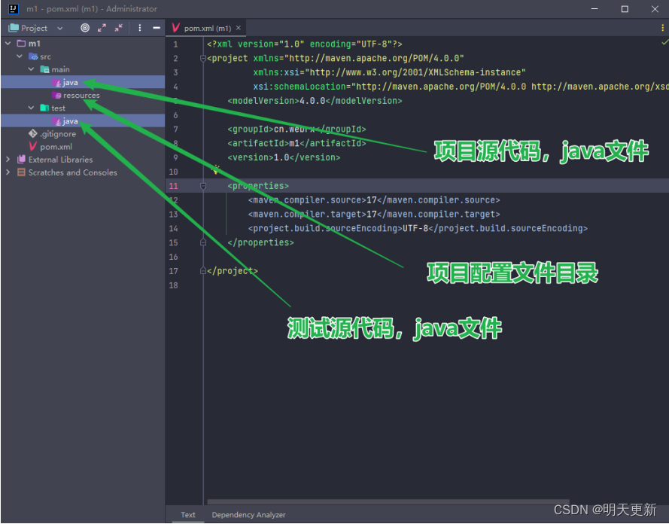The width and height of the screenshot is (669, 524).
Task: Click maven.compiler.source 17 line
Action: pos(374,200)
